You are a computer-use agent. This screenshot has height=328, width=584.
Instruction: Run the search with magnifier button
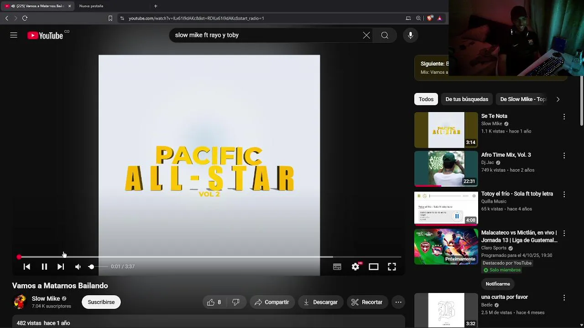click(x=385, y=35)
